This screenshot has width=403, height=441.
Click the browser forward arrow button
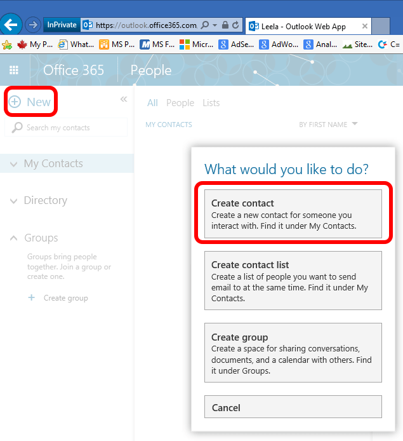coord(32,25)
